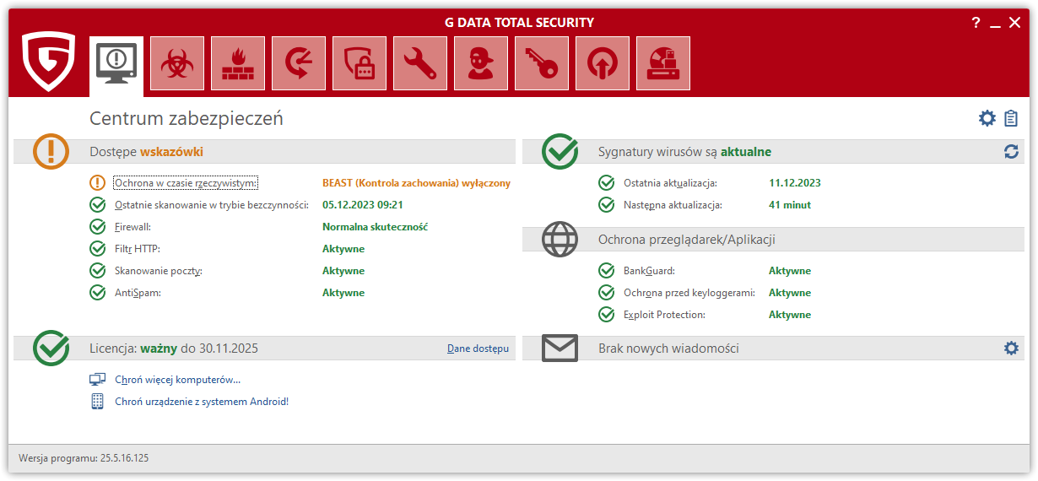
Task: Open Ostatnie skanowanie w trybie bezczynności options
Action: (212, 205)
